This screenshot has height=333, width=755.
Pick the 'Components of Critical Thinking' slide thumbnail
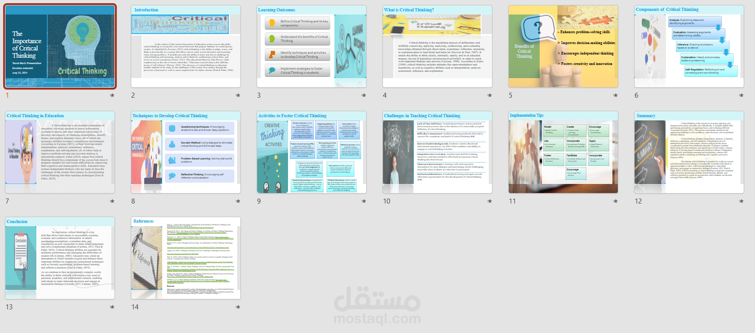coord(689,46)
